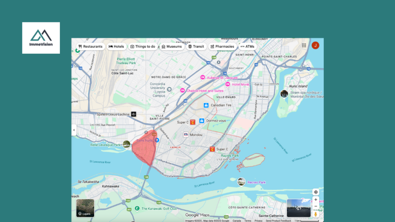Open the Google apps grid icon
The image size is (395, 222).
(x=304, y=45)
